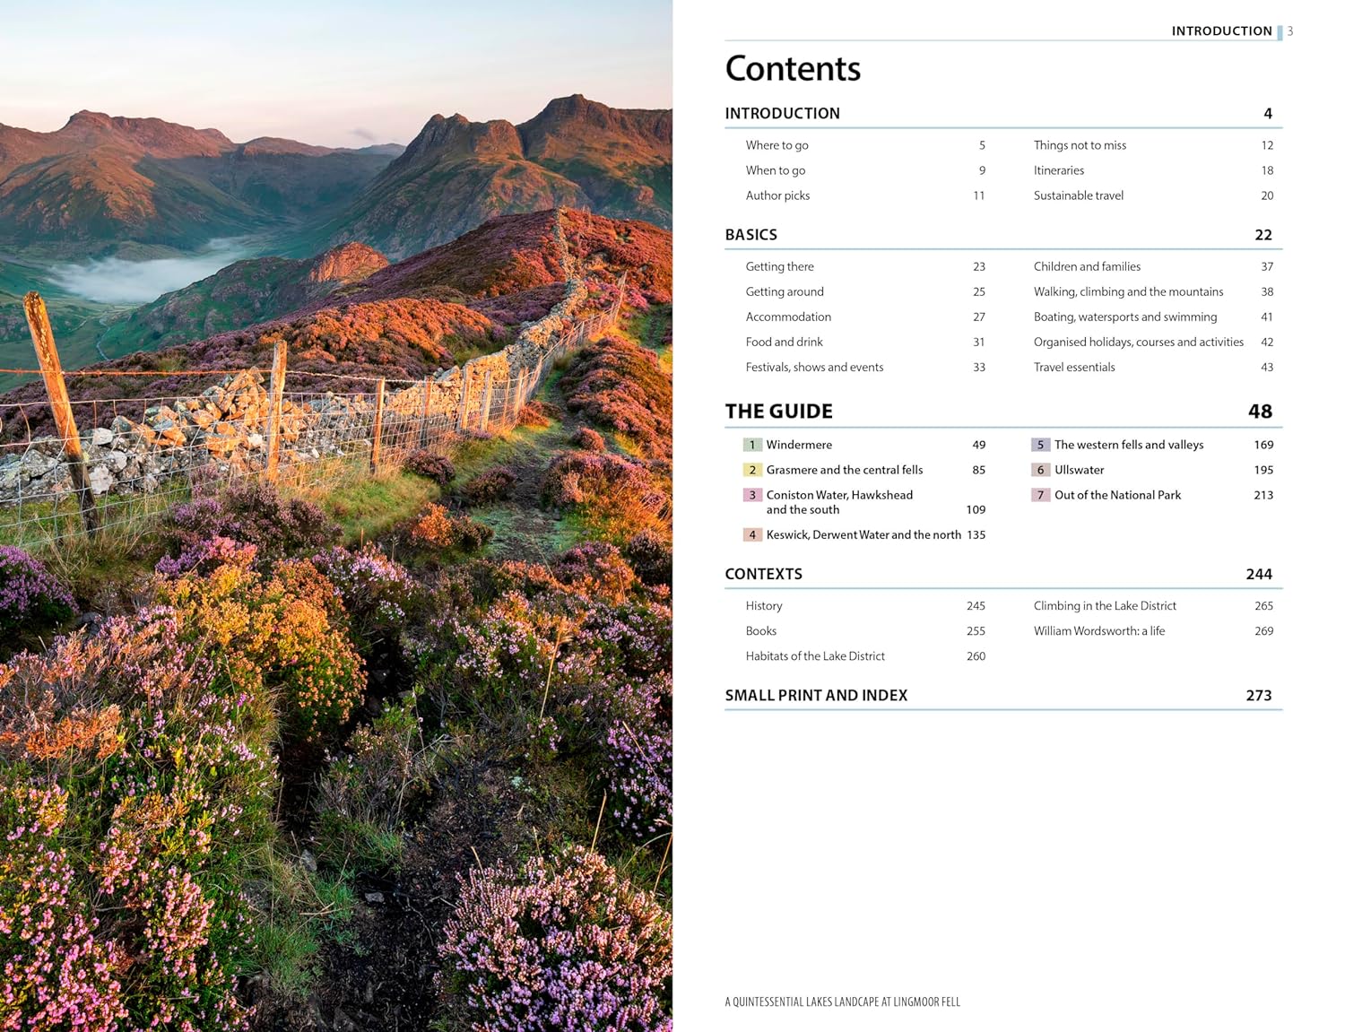1345x1032 pixels.
Task: Open 'William Wordsworth: a life' entry
Action: [1098, 631]
